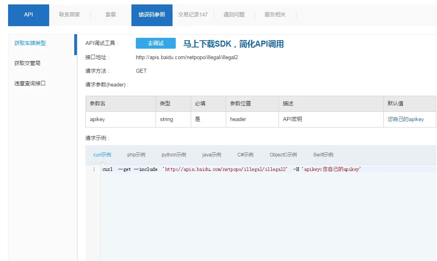
Task: Click the 马上下载SDK,简化API调用 link
Action: (233, 44)
